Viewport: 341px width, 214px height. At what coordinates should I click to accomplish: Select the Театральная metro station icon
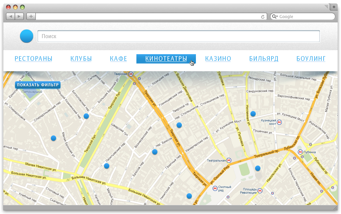click(229, 160)
